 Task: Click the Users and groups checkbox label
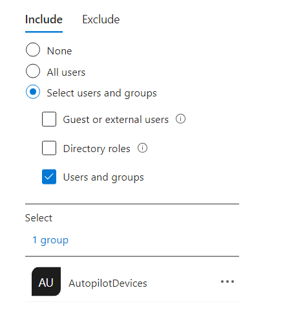click(103, 177)
